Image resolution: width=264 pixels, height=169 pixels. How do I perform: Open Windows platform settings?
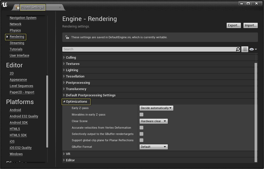tap(16, 154)
